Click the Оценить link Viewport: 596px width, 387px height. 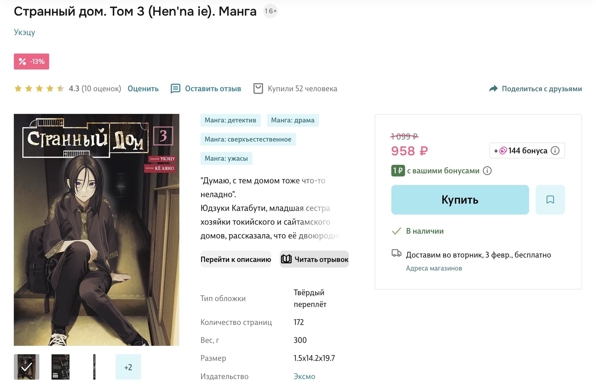click(x=143, y=89)
